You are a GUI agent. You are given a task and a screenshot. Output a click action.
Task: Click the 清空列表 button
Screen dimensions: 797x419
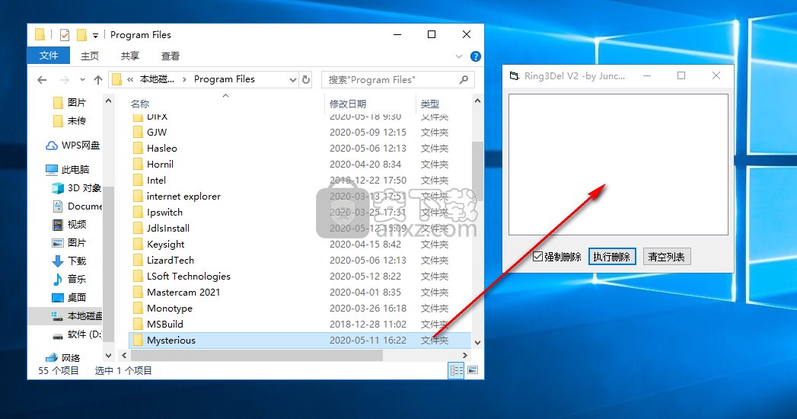[x=666, y=257]
